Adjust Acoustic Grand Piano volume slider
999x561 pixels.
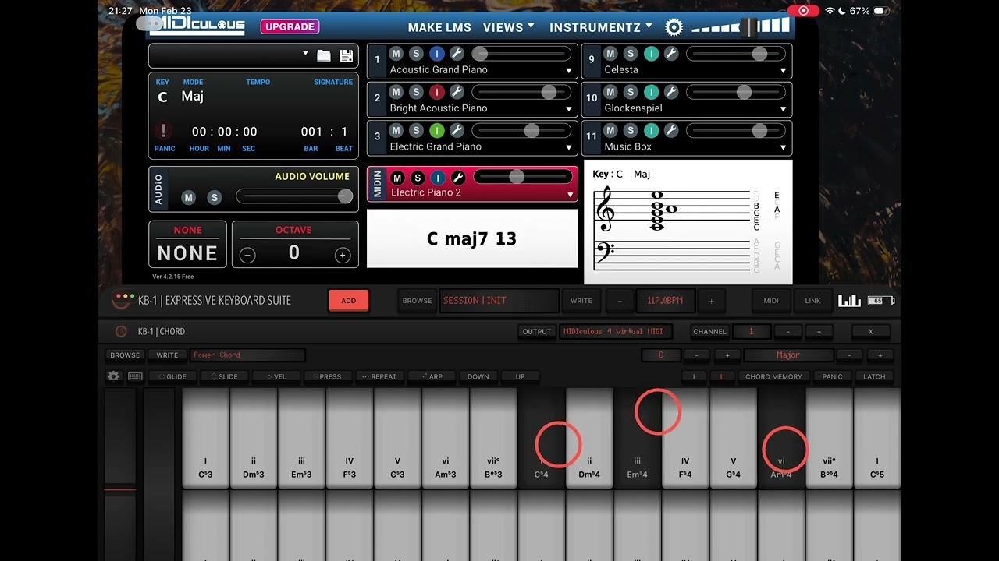click(x=521, y=54)
